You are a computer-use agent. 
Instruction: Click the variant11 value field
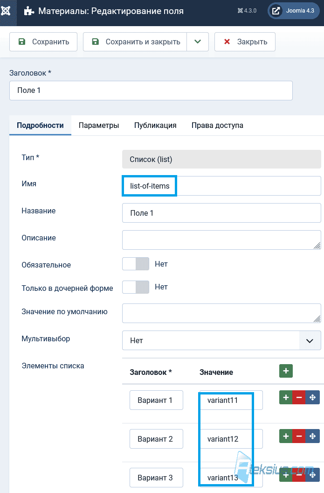[231, 400]
